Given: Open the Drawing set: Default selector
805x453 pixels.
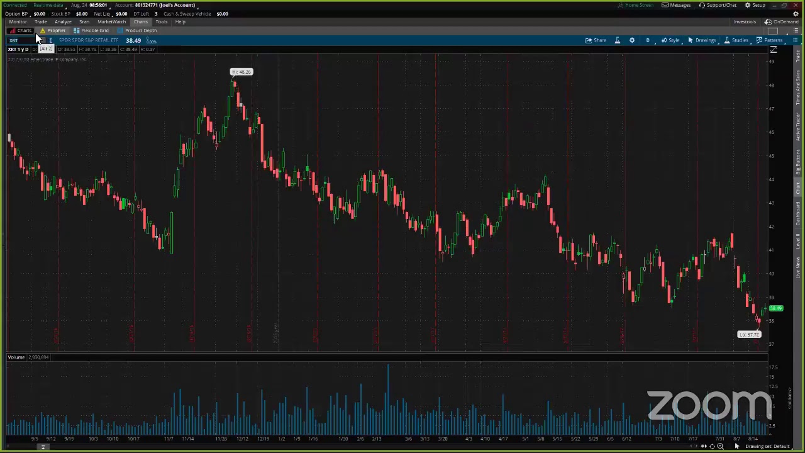Looking at the screenshot, I should pos(767,447).
